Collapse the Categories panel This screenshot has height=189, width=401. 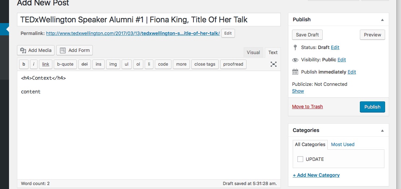coord(382,131)
